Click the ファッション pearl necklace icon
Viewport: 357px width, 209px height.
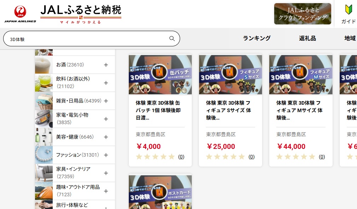44,155
